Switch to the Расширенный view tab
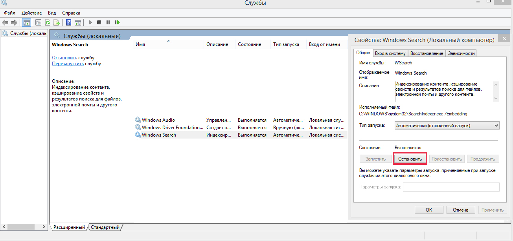The height and width of the screenshot is (241, 513). click(69, 227)
